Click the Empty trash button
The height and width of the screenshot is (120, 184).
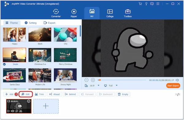123,94
